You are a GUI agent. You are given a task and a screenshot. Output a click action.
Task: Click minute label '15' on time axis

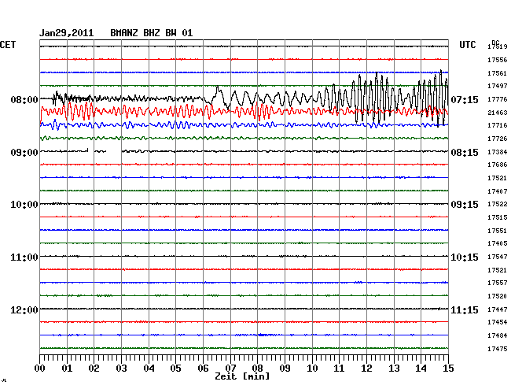pyautogui.click(x=448, y=369)
